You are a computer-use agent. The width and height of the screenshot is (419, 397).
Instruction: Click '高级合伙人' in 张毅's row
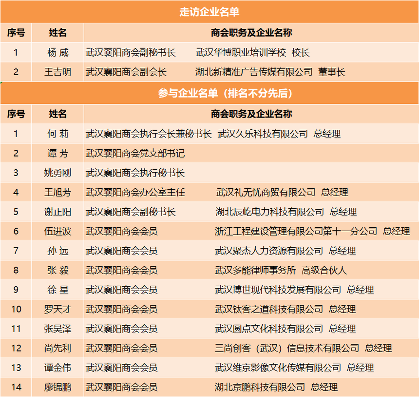pos(324,270)
